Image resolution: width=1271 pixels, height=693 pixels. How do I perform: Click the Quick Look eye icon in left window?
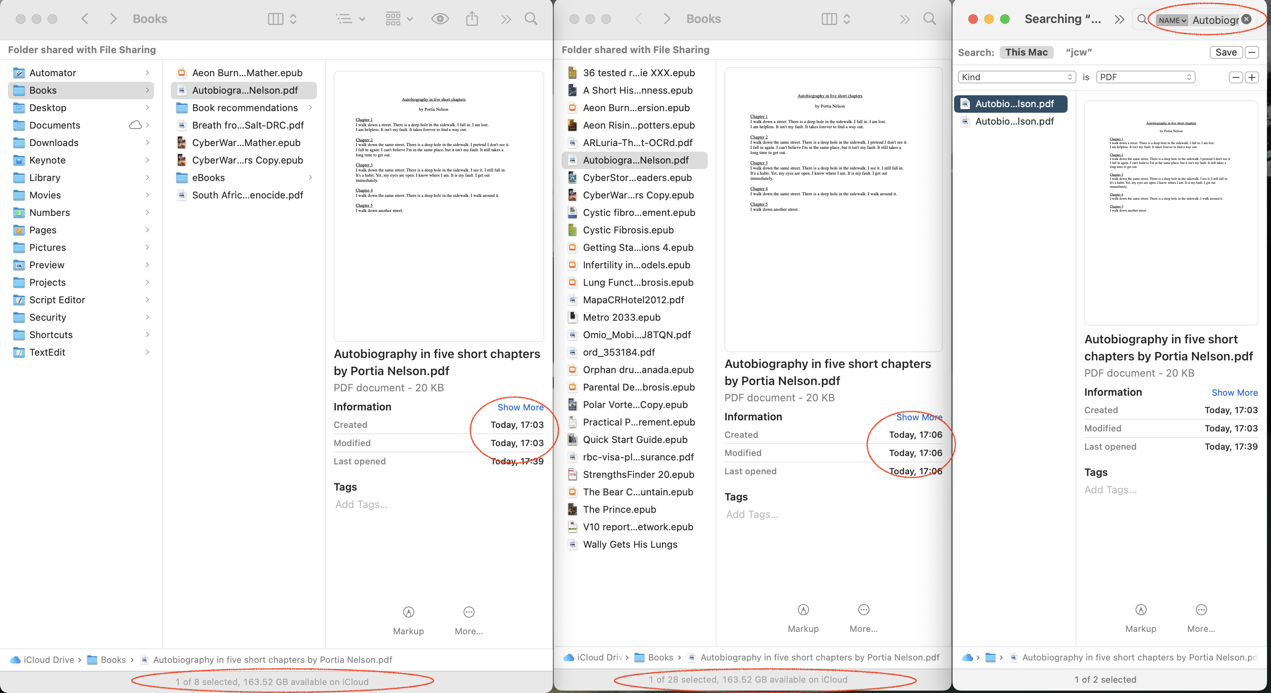440,19
